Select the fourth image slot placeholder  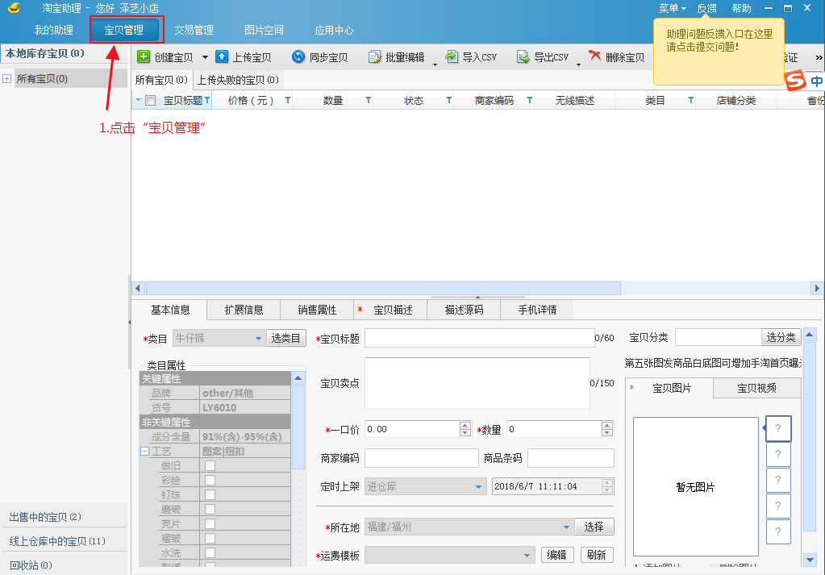[778, 506]
